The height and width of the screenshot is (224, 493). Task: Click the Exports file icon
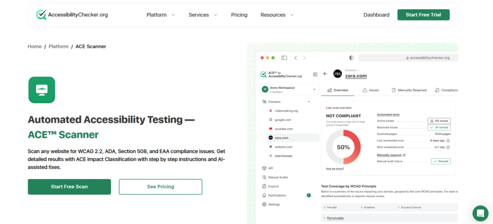[x=264, y=187]
